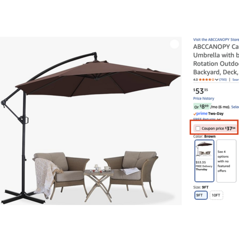Select the Brown color option thumbnail

coord(204,161)
